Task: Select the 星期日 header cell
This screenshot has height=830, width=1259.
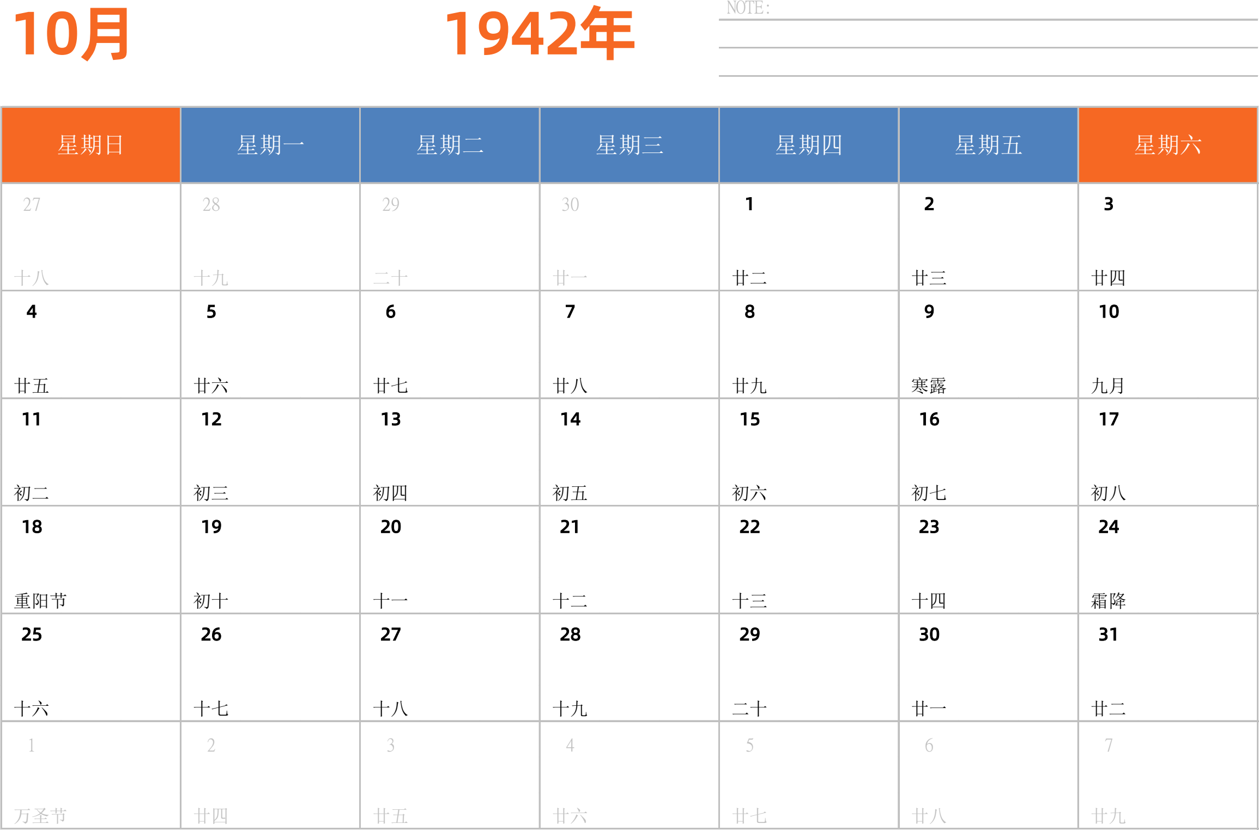Action: pos(91,145)
